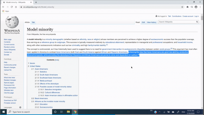The width and height of the screenshot is (204, 115).
Task: Open Chrome three-dot menu
Action: 200,7
